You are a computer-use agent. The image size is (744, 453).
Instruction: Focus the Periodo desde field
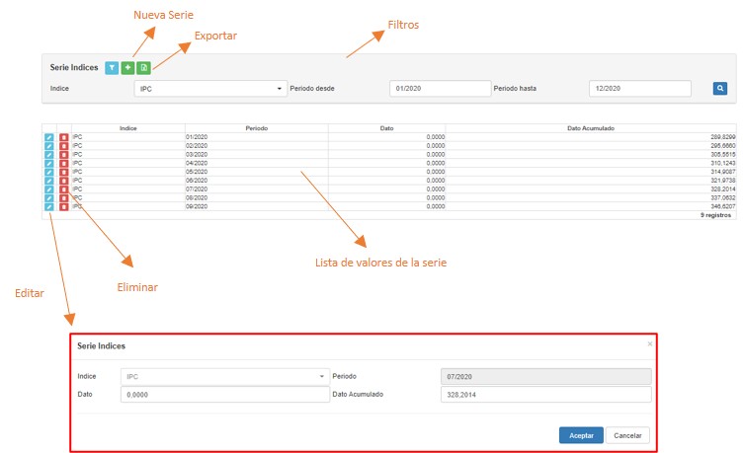point(439,89)
